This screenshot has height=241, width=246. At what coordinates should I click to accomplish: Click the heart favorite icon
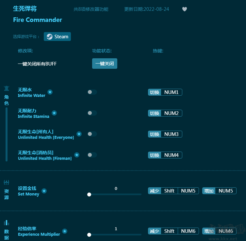(x=185, y=9)
